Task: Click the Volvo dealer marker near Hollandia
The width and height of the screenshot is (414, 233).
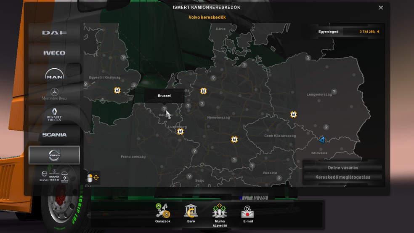Action: tap(203, 91)
